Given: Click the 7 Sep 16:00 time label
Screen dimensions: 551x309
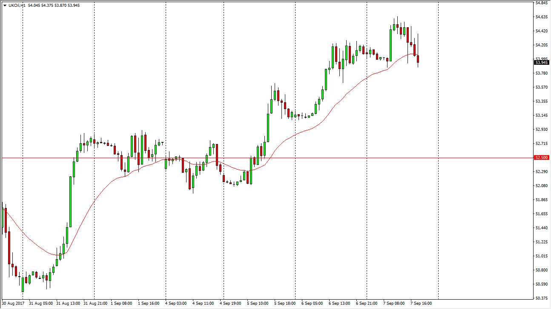Looking at the screenshot, I should (x=421, y=304).
